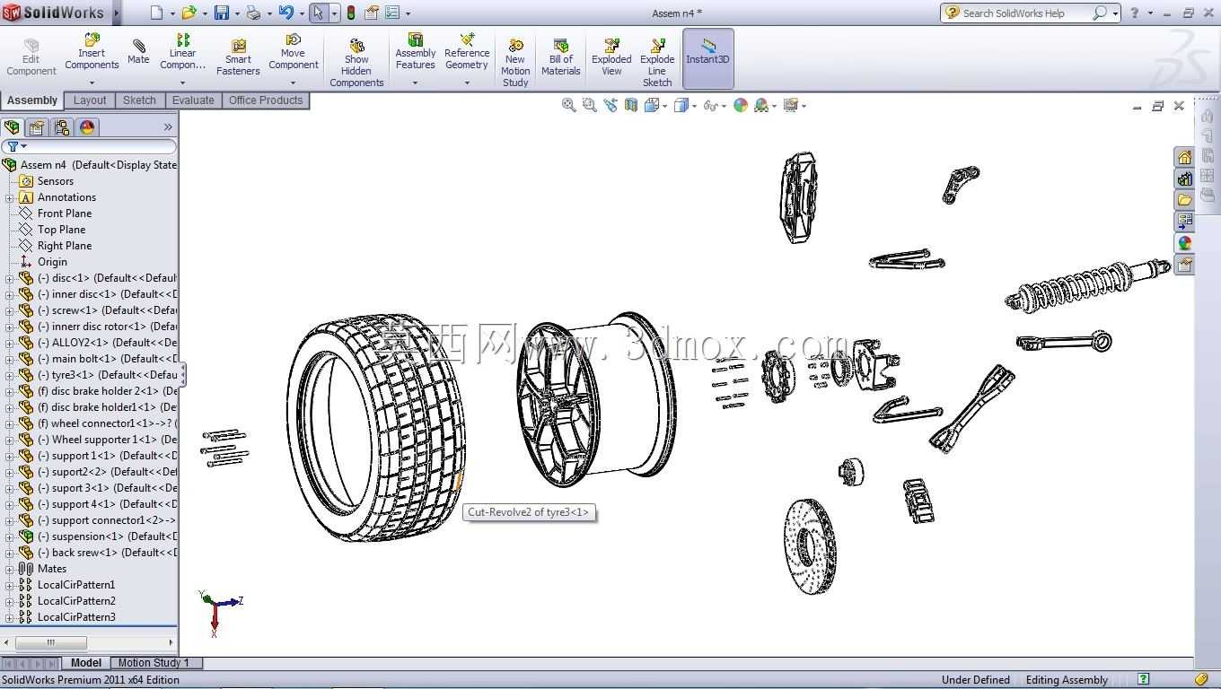Click the Exploded View tool

[x=611, y=57]
